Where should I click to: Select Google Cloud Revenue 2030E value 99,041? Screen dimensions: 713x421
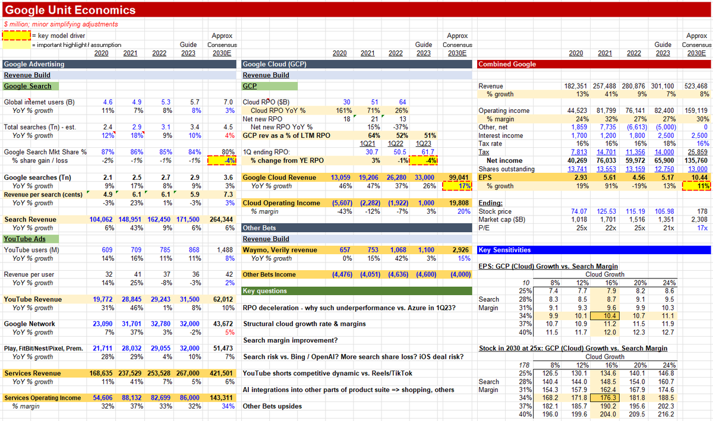[460, 177]
